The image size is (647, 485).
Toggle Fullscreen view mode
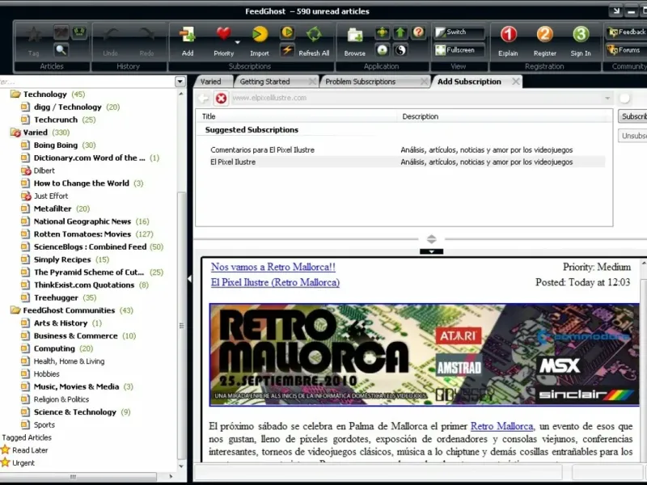coord(457,50)
